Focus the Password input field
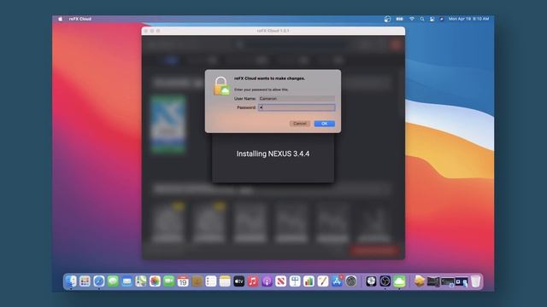 (x=297, y=107)
